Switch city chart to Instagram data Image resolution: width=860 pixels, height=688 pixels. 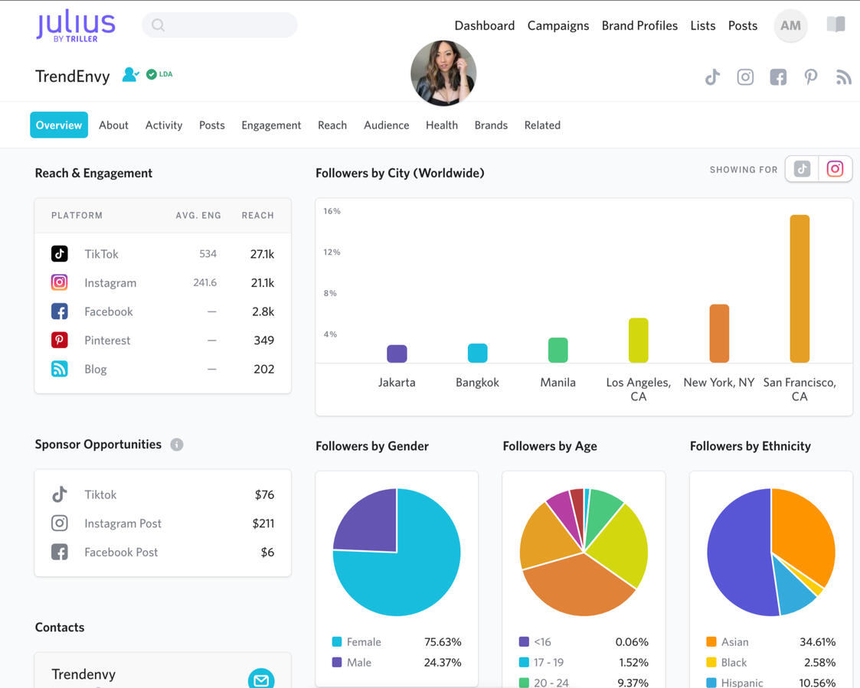point(835,169)
